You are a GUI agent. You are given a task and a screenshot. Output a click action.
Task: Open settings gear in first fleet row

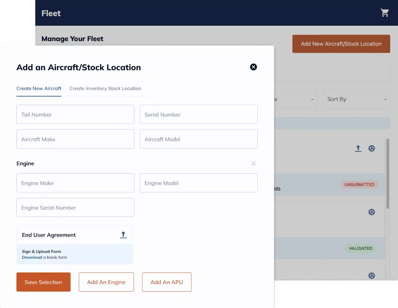372,148
